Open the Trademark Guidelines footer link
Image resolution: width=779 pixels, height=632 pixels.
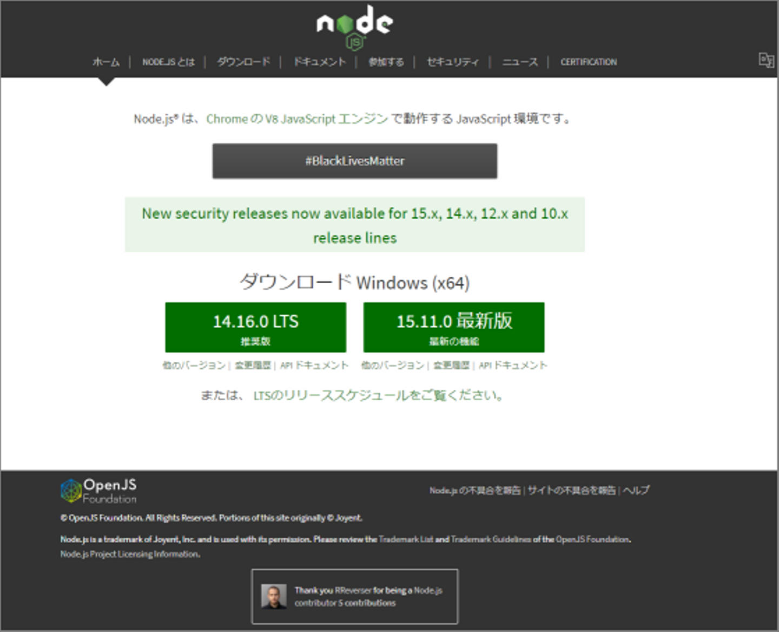[x=491, y=539]
